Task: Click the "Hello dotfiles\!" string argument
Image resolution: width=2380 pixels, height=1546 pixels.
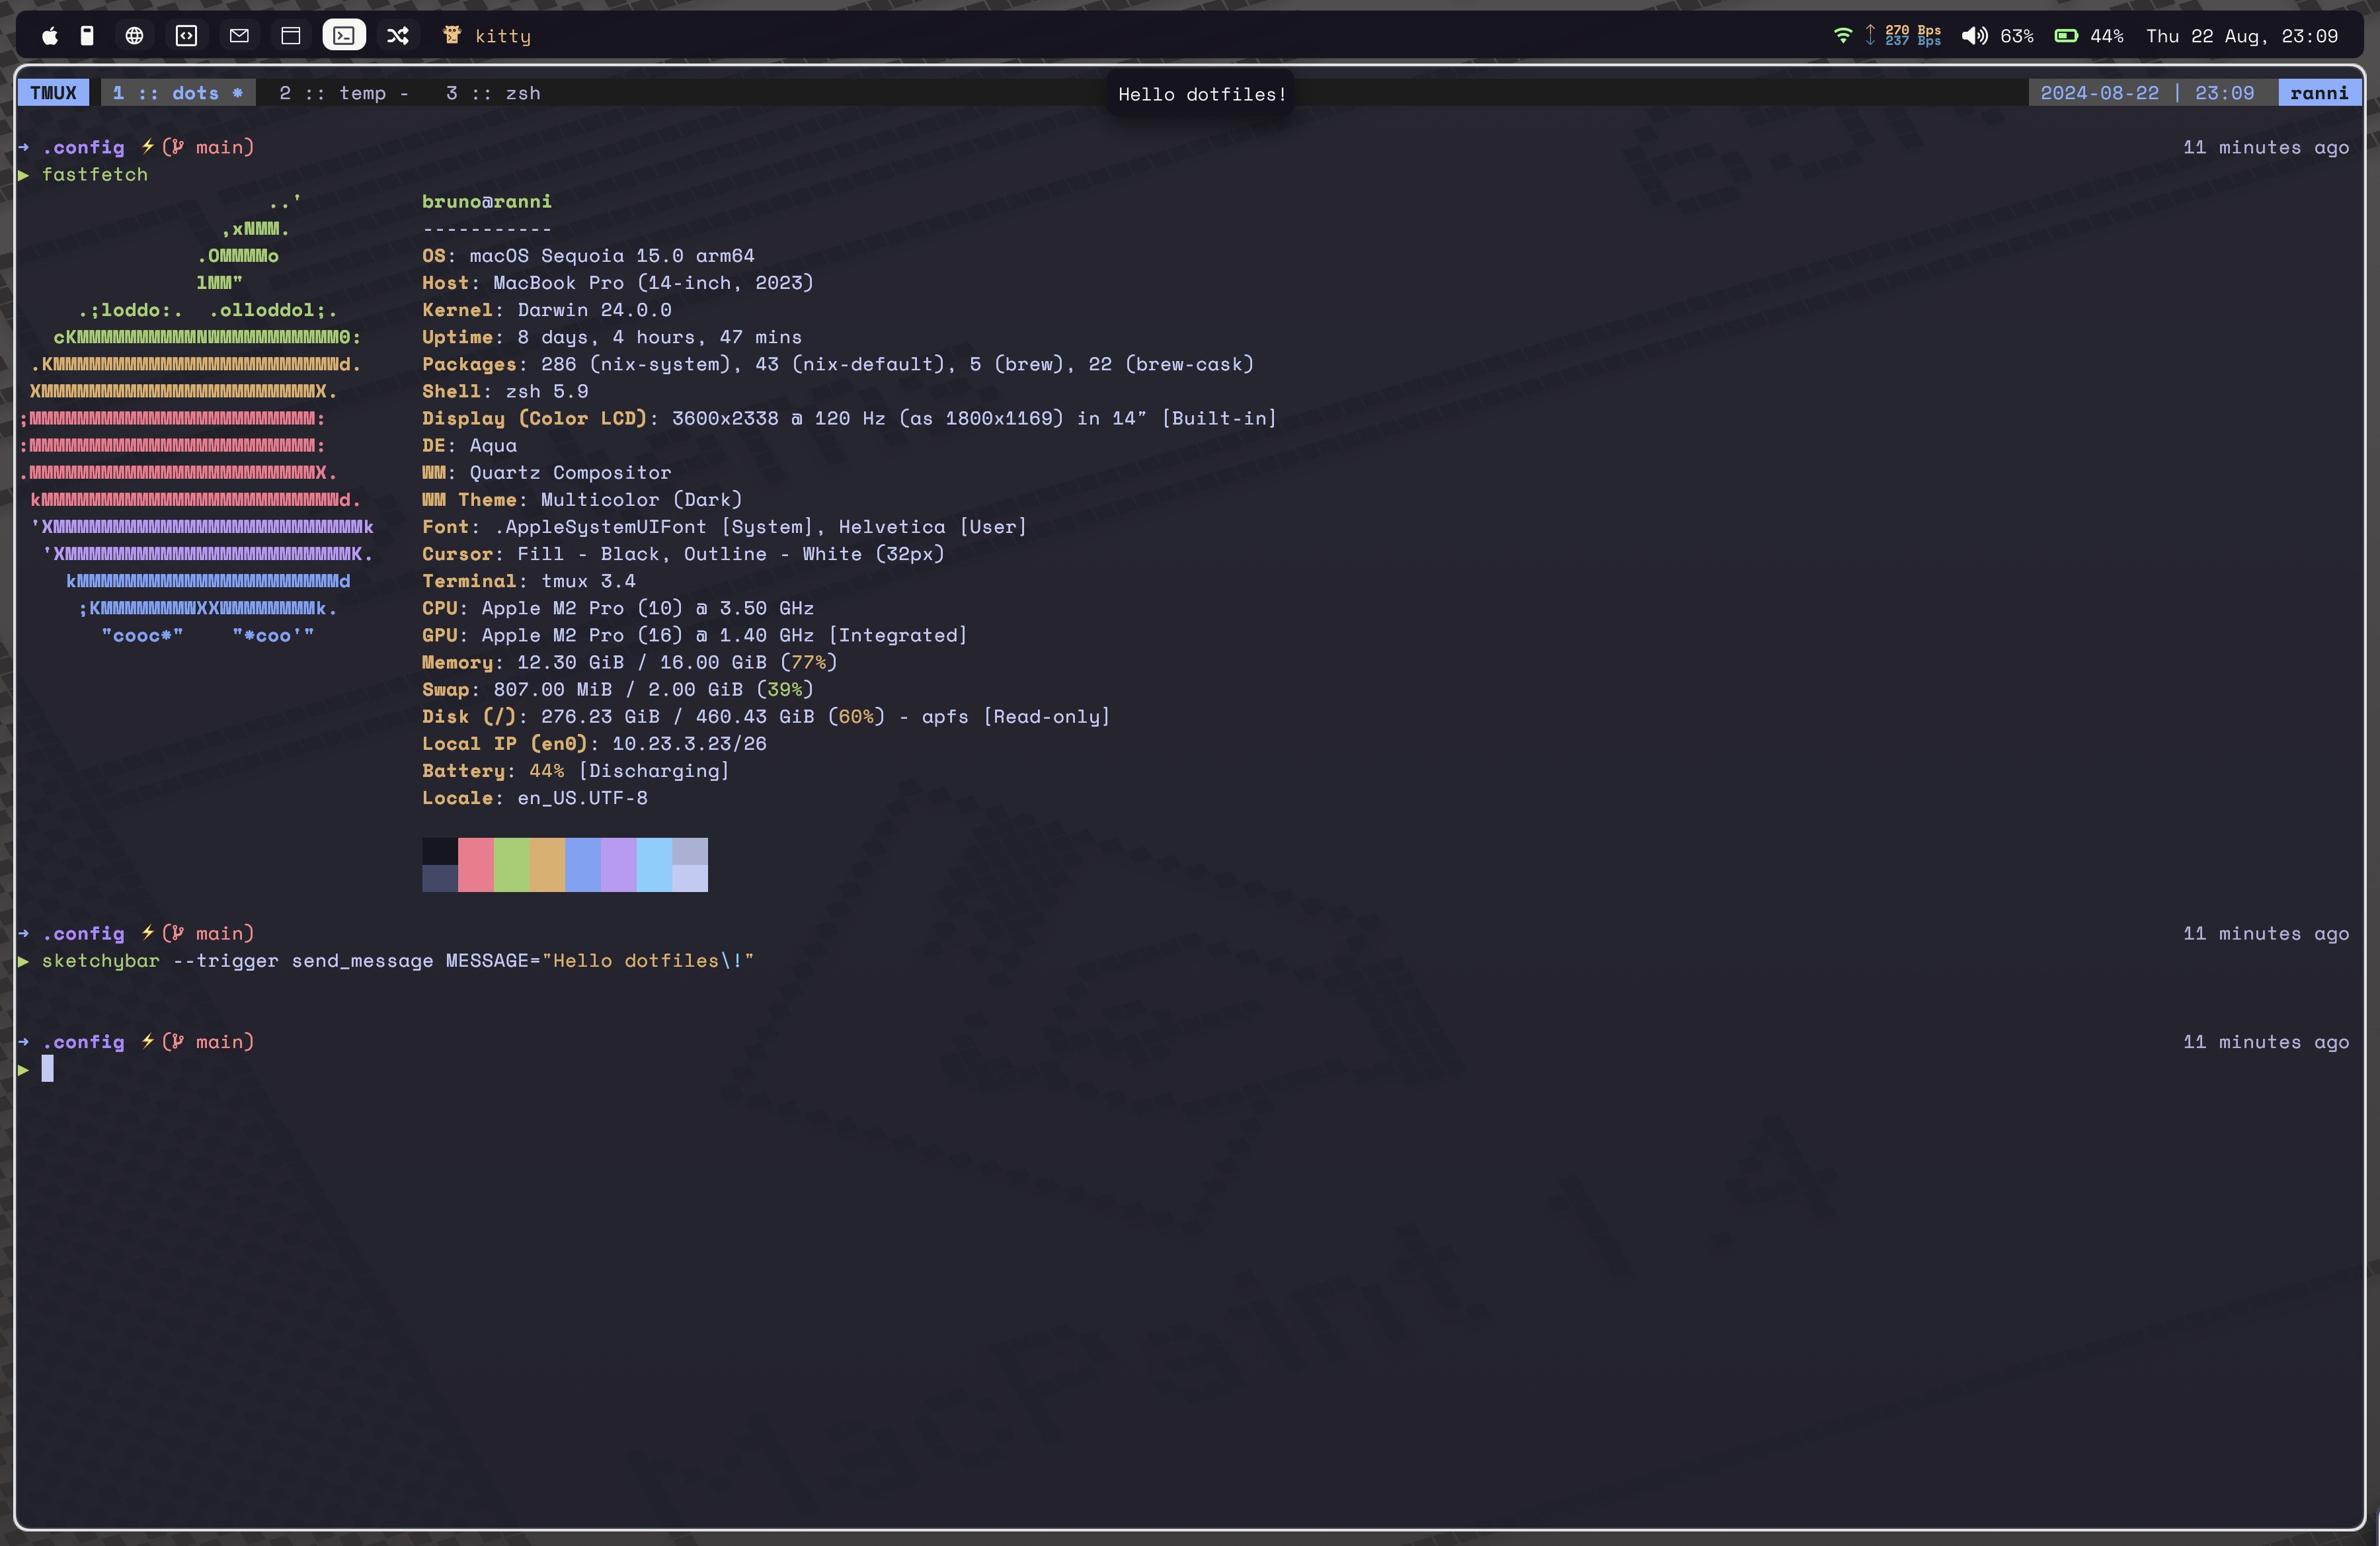Action: coord(648,960)
